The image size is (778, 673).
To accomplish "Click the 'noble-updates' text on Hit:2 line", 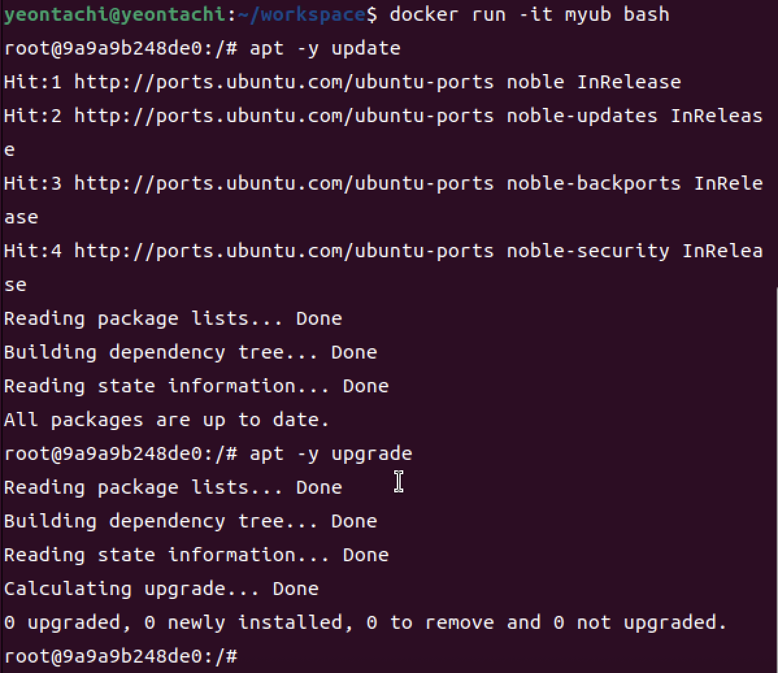I will [x=582, y=116].
